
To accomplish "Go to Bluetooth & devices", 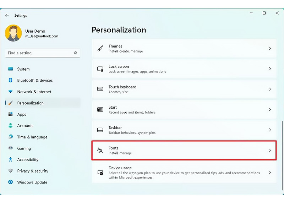I will pyautogui.click(x=43, y=80).
